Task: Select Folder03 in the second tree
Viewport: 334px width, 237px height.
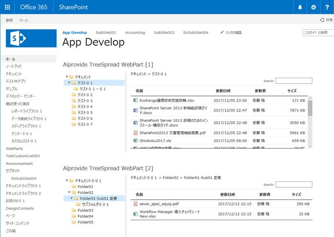Action: (x=85, y=210)
